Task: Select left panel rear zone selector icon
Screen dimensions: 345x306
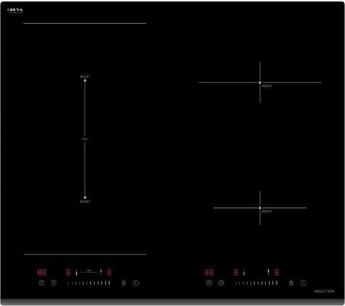Action: click(x=101, y=272)
